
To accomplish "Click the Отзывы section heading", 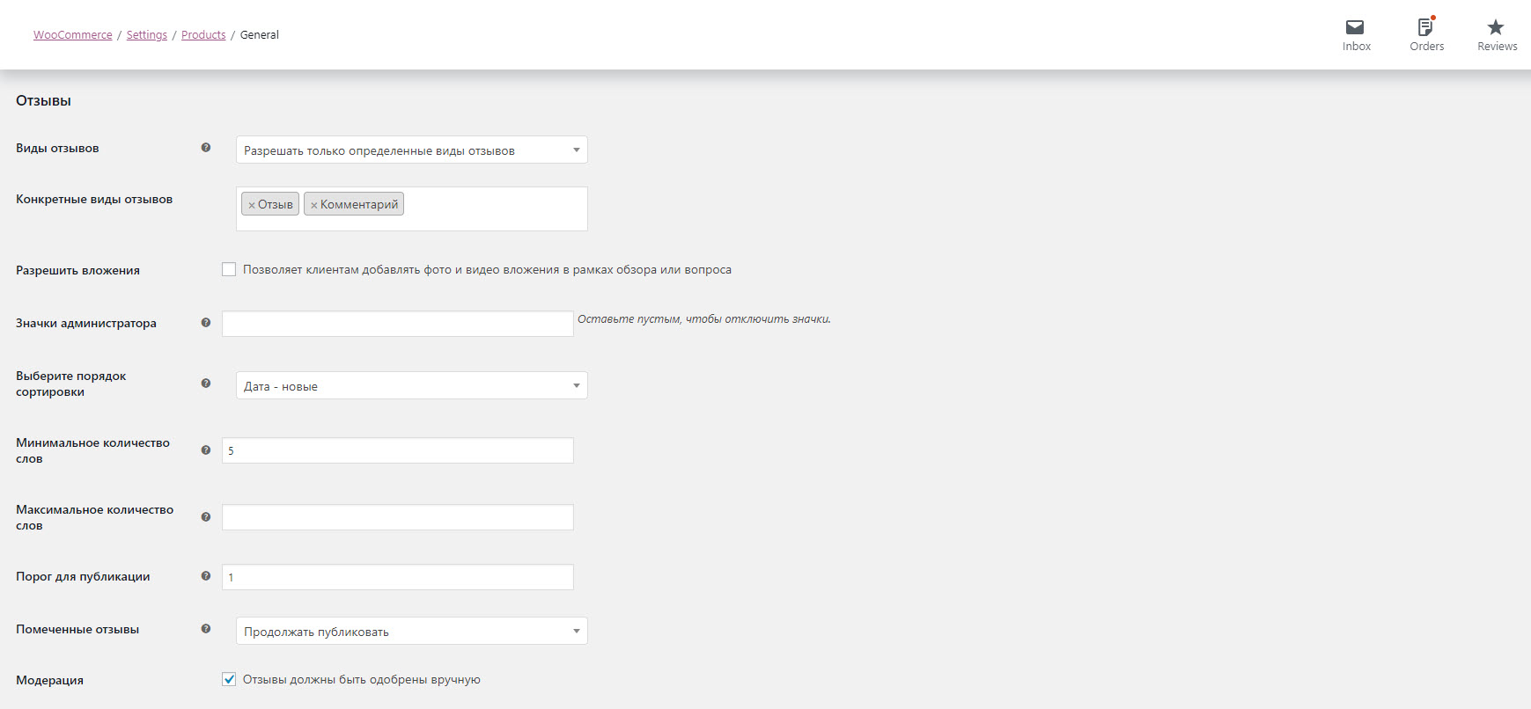I will click(x=44, y=101).
